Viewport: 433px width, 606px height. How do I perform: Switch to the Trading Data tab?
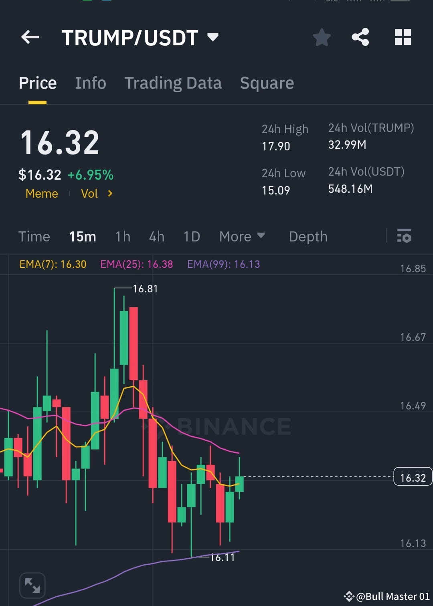click(173, 83)
